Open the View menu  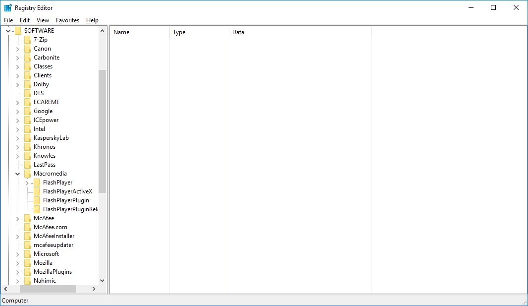pos(43,20)
